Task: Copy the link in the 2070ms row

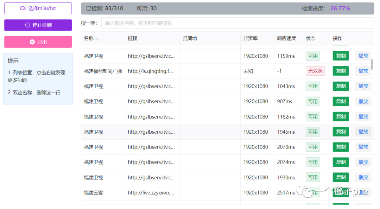Action: click(341, 147)
